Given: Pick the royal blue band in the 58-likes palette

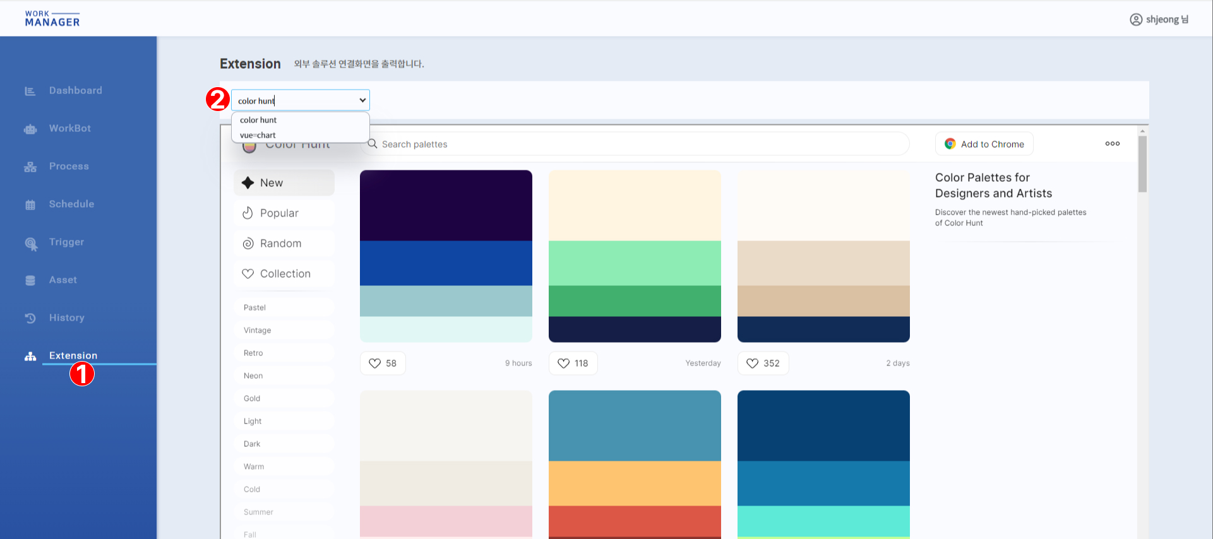Looking at the screenshot, I should (446, 263).
